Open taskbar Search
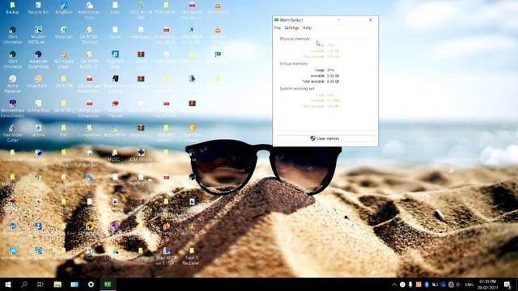The height and width of the screenshot is (291, 518). [x=24, y=285]
